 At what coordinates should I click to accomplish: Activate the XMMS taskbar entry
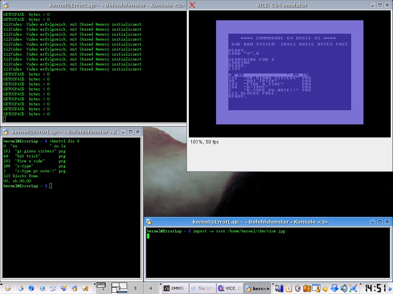point(175,288)
